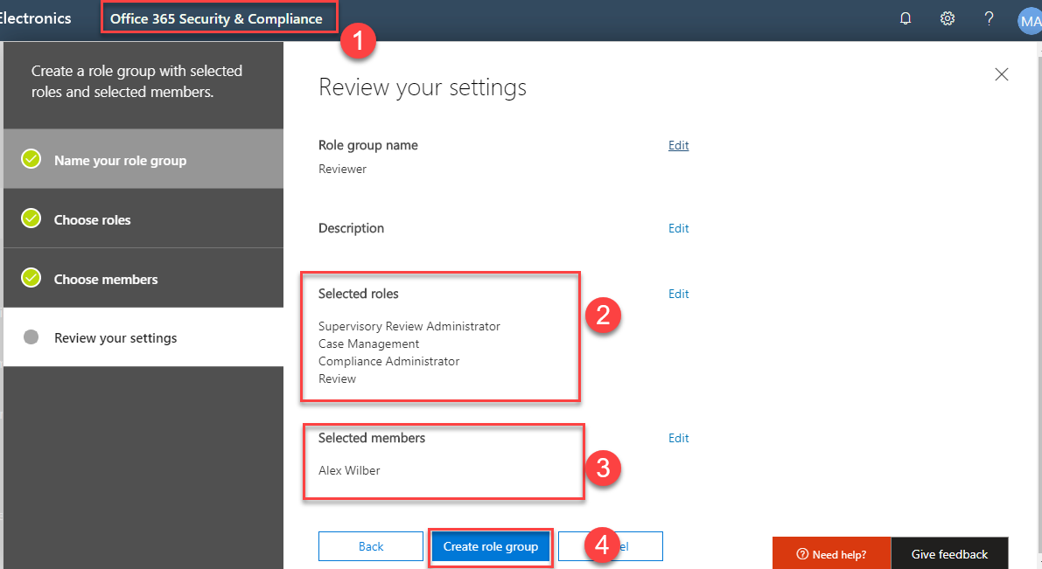Screen dimensions: 1042x569
Task: Click the green checkmark beside Name your role group
Action: point(31,160)
